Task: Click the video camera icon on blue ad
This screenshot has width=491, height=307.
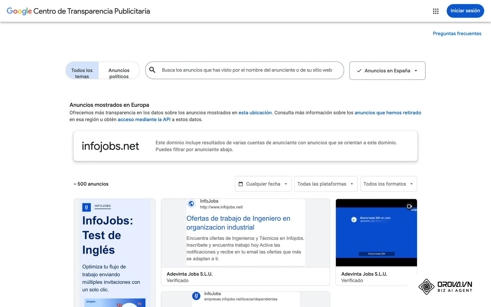Action: pyautogui.click(x=409, y=206)
